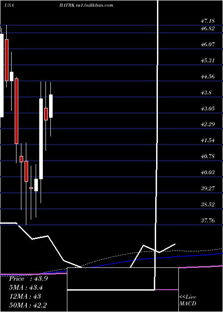223x312 pixels.
Task: Click the USA market label
Action: 9,5
